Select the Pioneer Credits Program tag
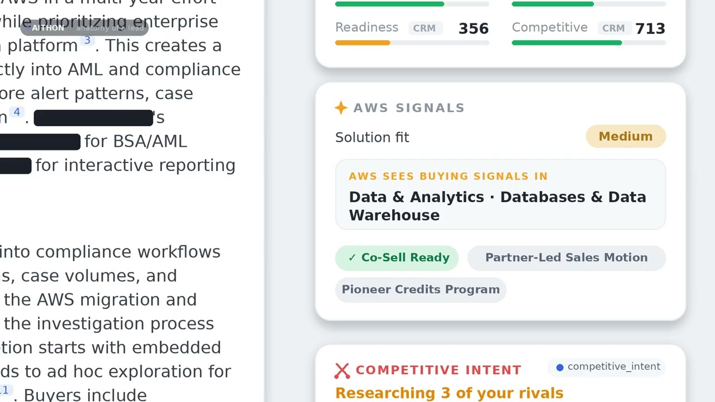Image resolution: width=715 pixels, height=402 pixels. tap(421, 289)
